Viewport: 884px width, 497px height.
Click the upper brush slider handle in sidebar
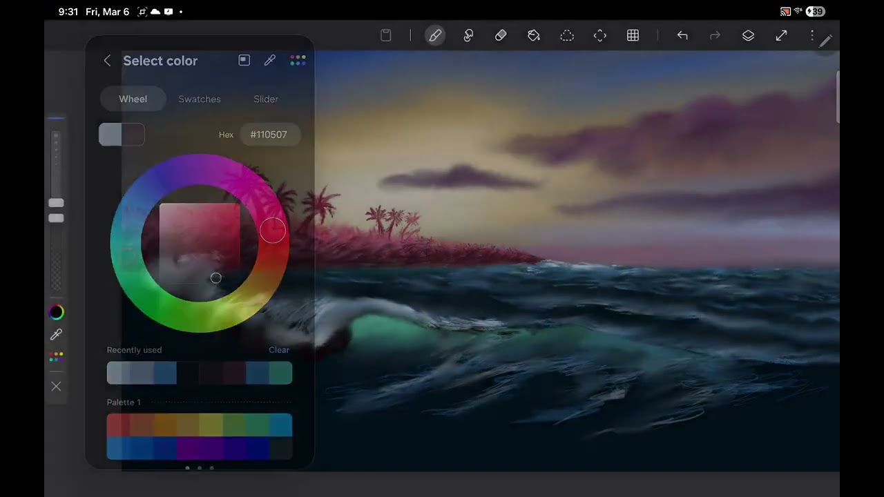56,203
